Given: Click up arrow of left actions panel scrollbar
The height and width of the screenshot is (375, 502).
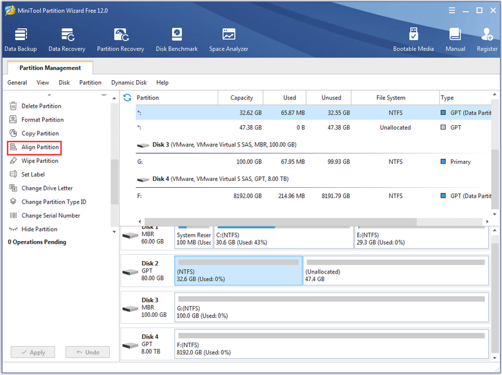Looking at the screenshot, I should (114, 98).
